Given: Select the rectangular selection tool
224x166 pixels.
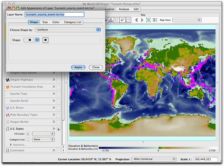Looking at the screenshot, I should (x=116, y=20).
